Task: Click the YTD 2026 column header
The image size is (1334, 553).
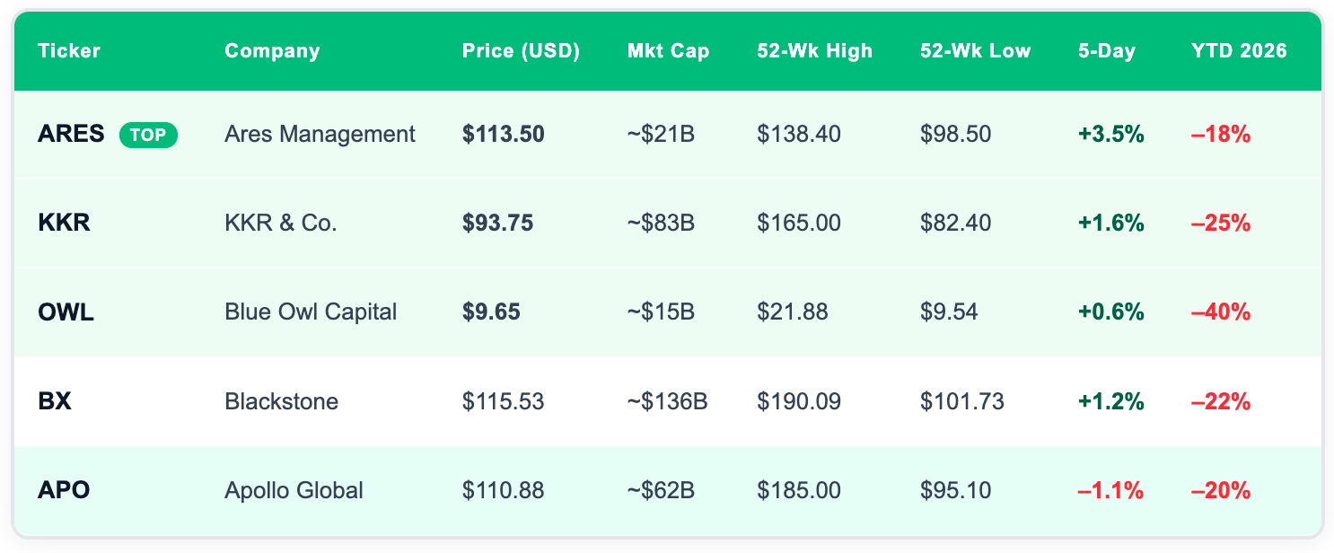Action: pos(1239,51)
